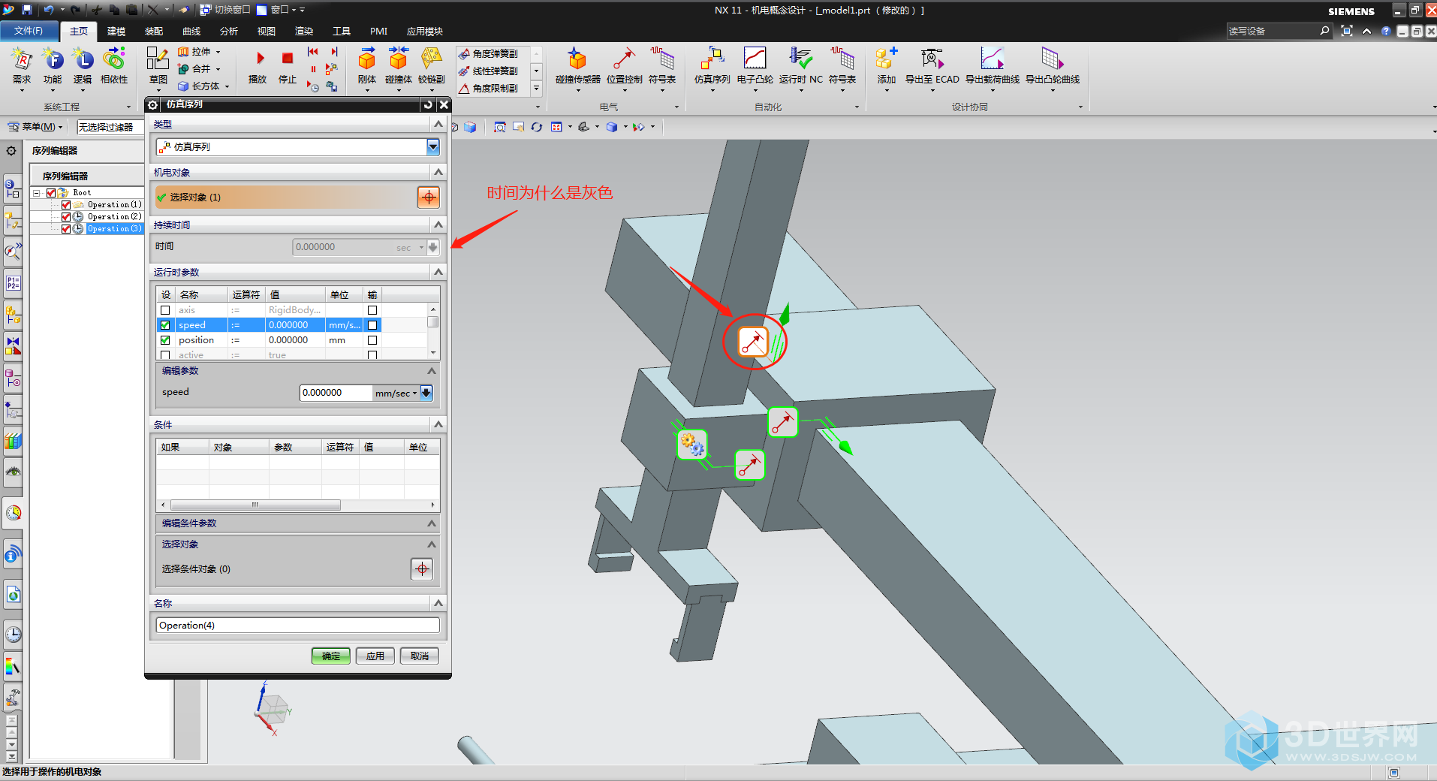Toggle the active parameter checkbox
Viewport: 1437px width, 781px height.
pos(165,355)
